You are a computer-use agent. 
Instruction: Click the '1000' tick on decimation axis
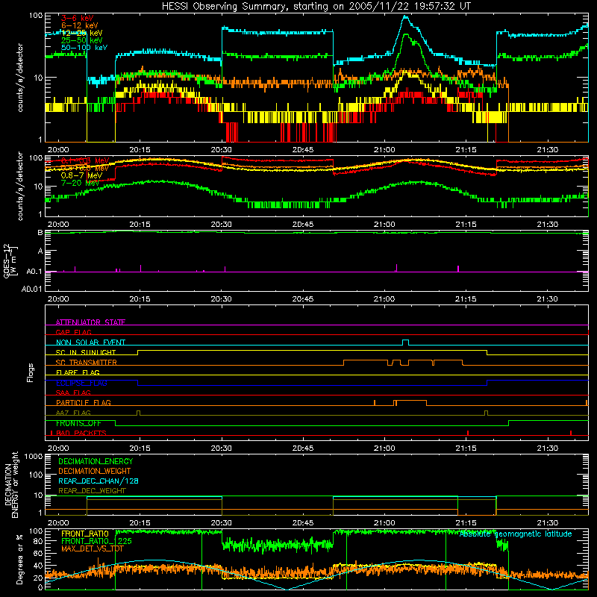point(34,456)
